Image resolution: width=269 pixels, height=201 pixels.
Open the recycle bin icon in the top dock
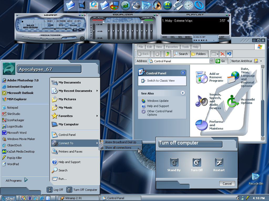pyautogui.click(x=146, y=5)
